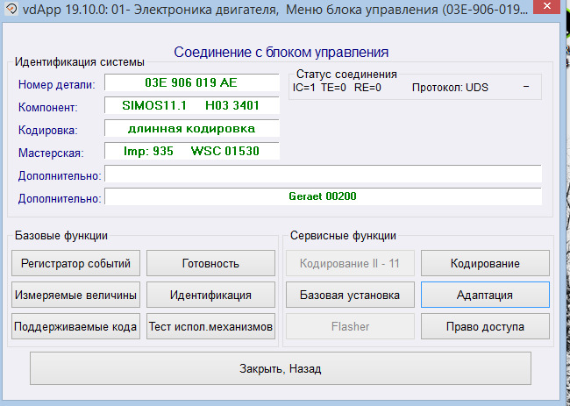The width and height of the screenshot is (570, 406).
Task: Click component field SIMOS11.1 H03 3401
Action: pyautogui.click(x=192, y=105)
